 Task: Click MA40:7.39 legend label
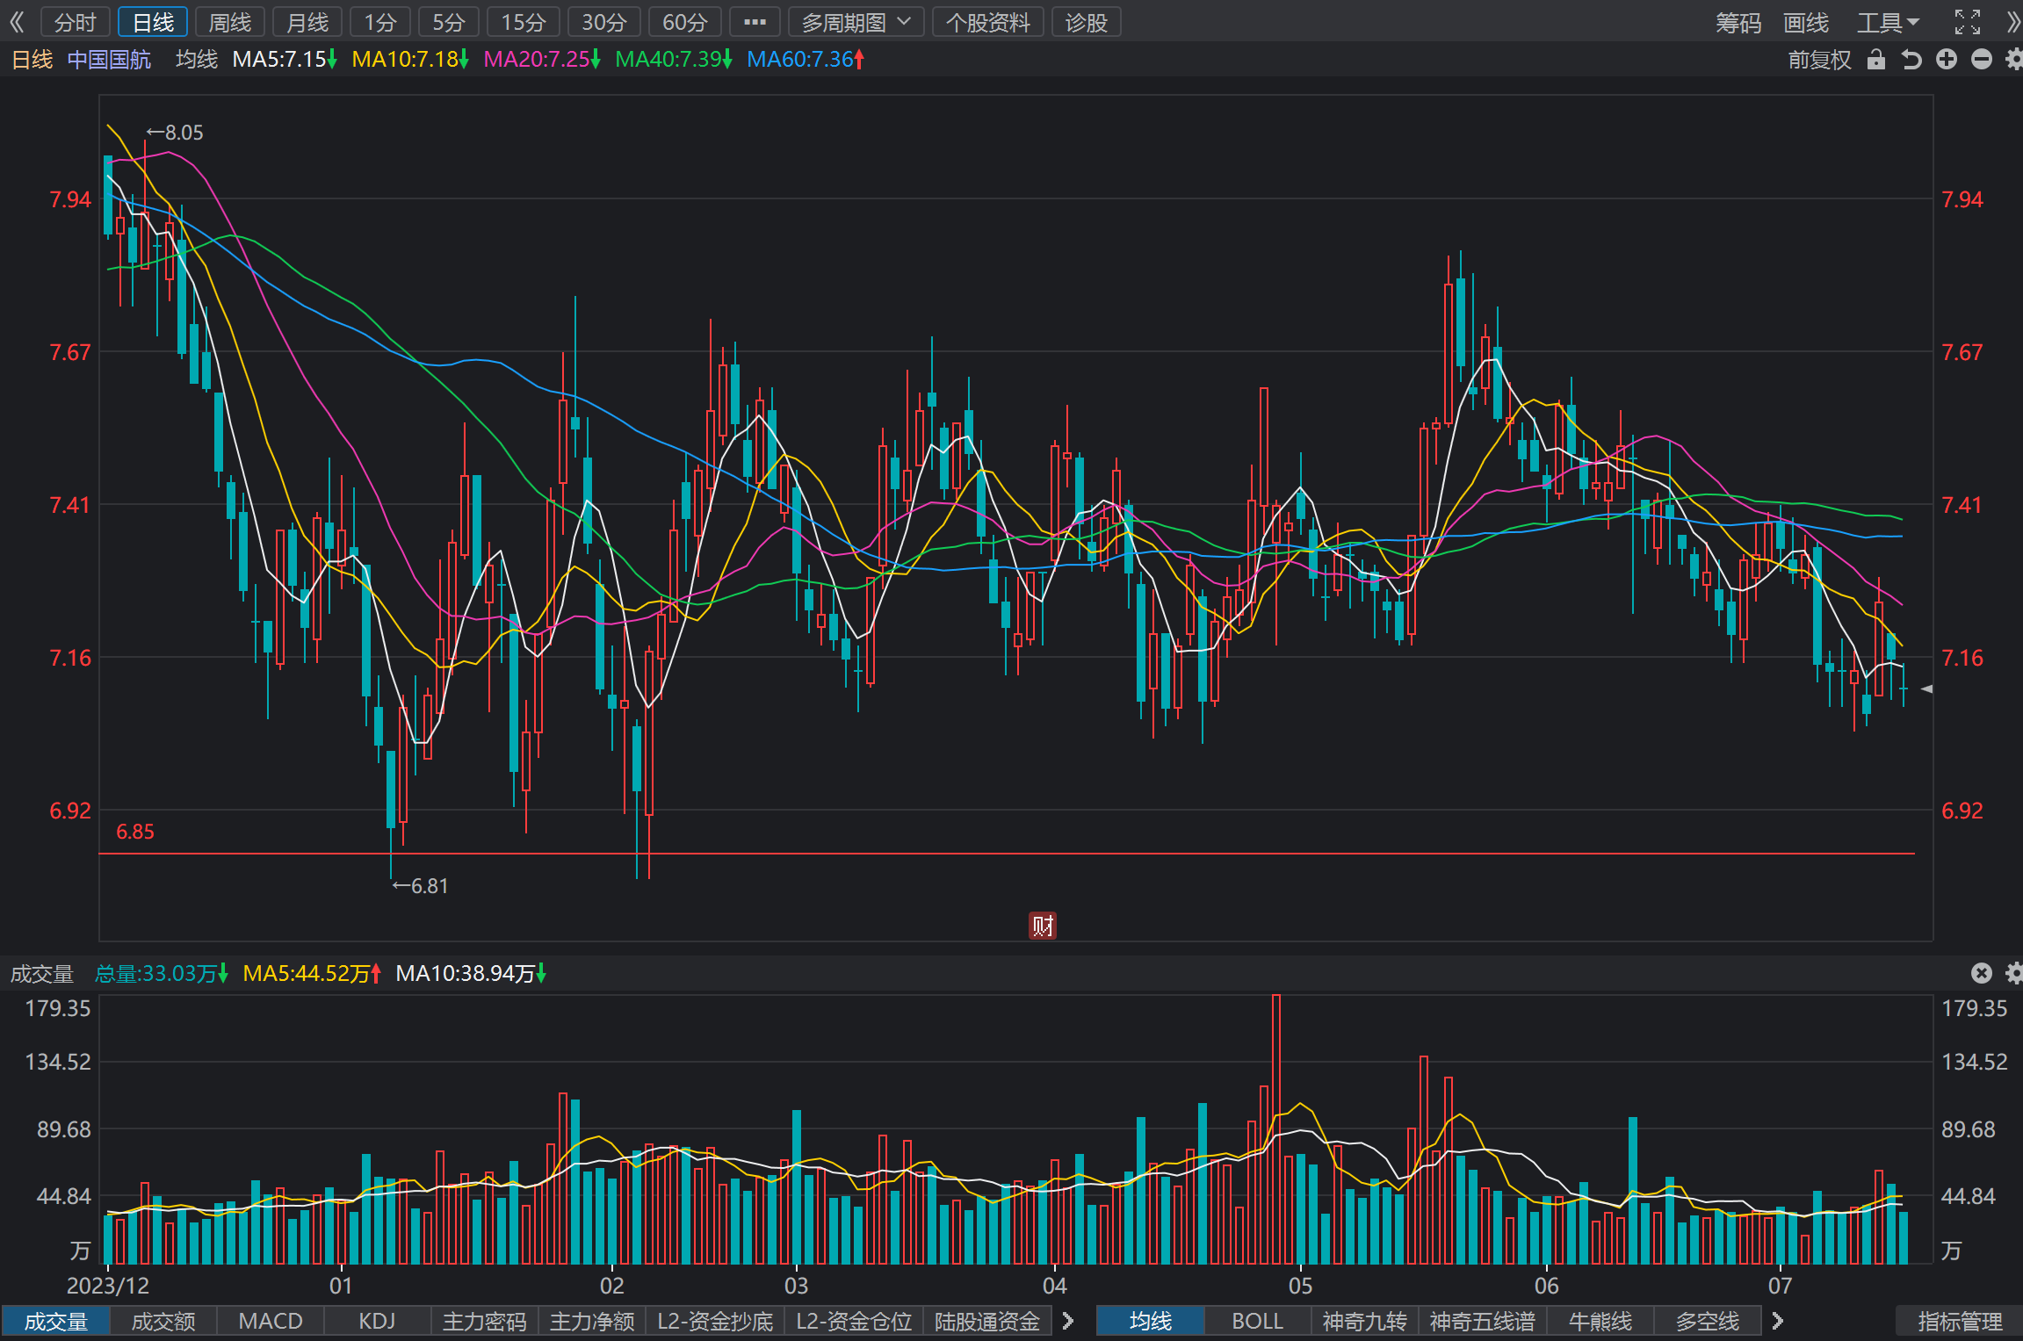coord(674,59)
